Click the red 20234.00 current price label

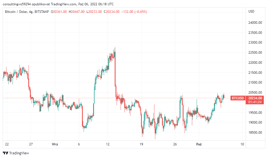pos(255,98)
